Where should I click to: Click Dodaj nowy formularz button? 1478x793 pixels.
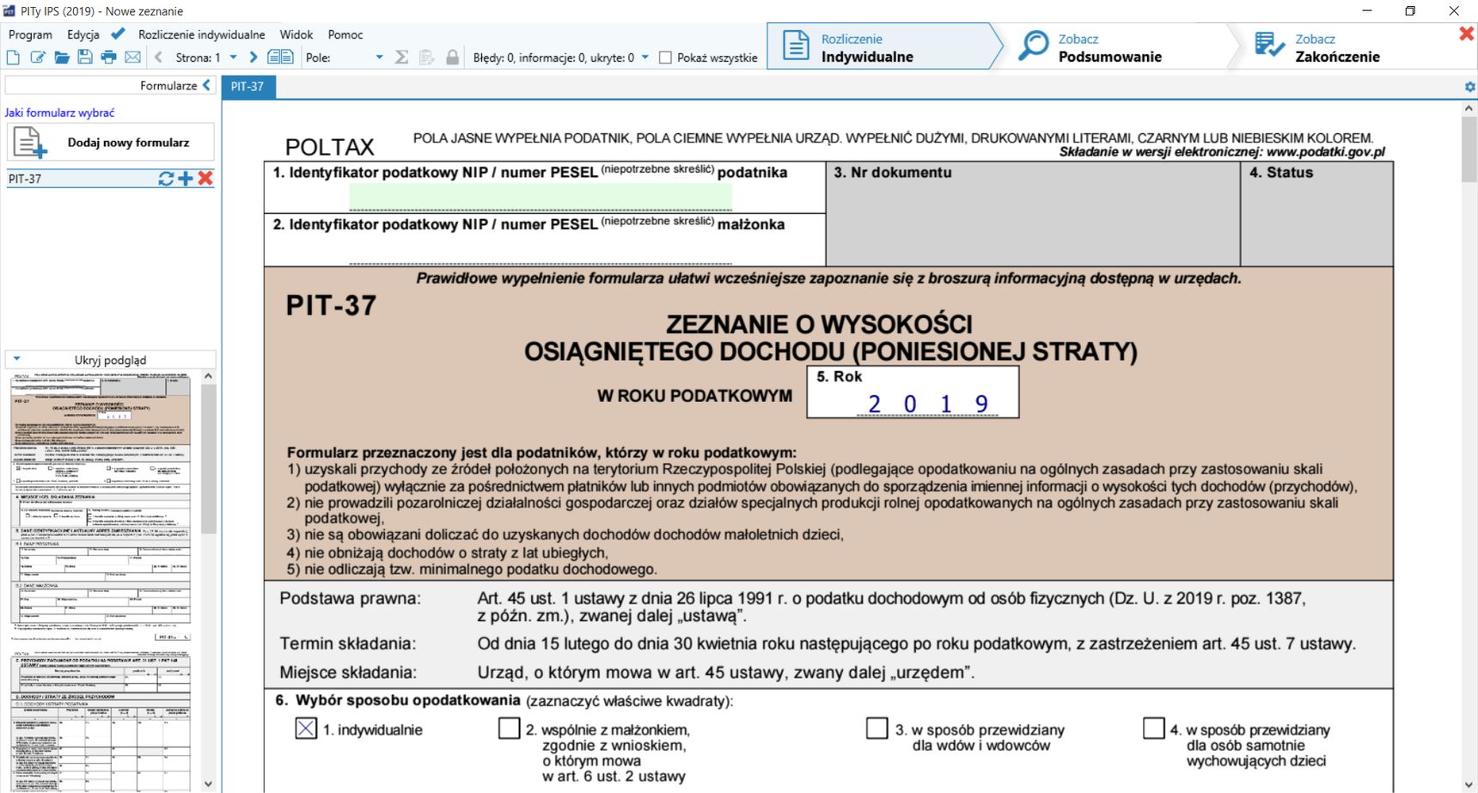coord(111,143)
